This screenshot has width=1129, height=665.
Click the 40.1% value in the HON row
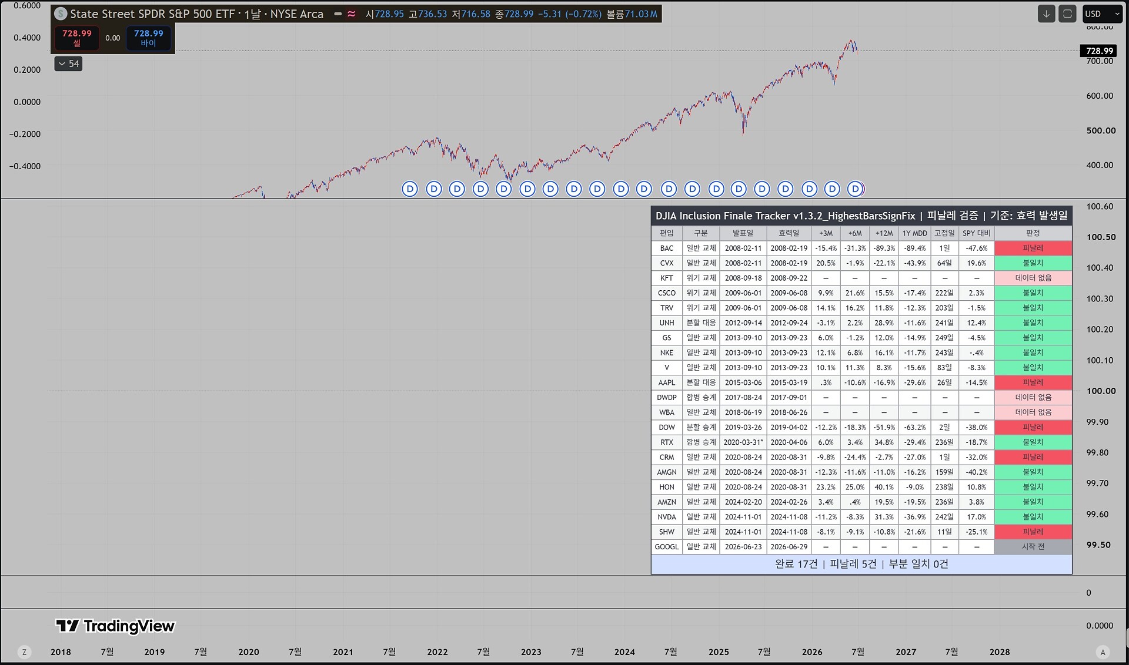point(884,487)
